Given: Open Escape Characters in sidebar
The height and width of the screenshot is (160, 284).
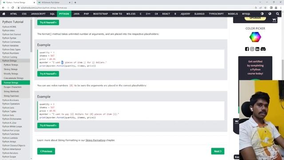Looking at the screenshot, I should pyautogui.click(x=12, y=87).
